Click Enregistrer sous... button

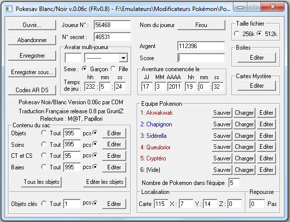pos(32,72)
